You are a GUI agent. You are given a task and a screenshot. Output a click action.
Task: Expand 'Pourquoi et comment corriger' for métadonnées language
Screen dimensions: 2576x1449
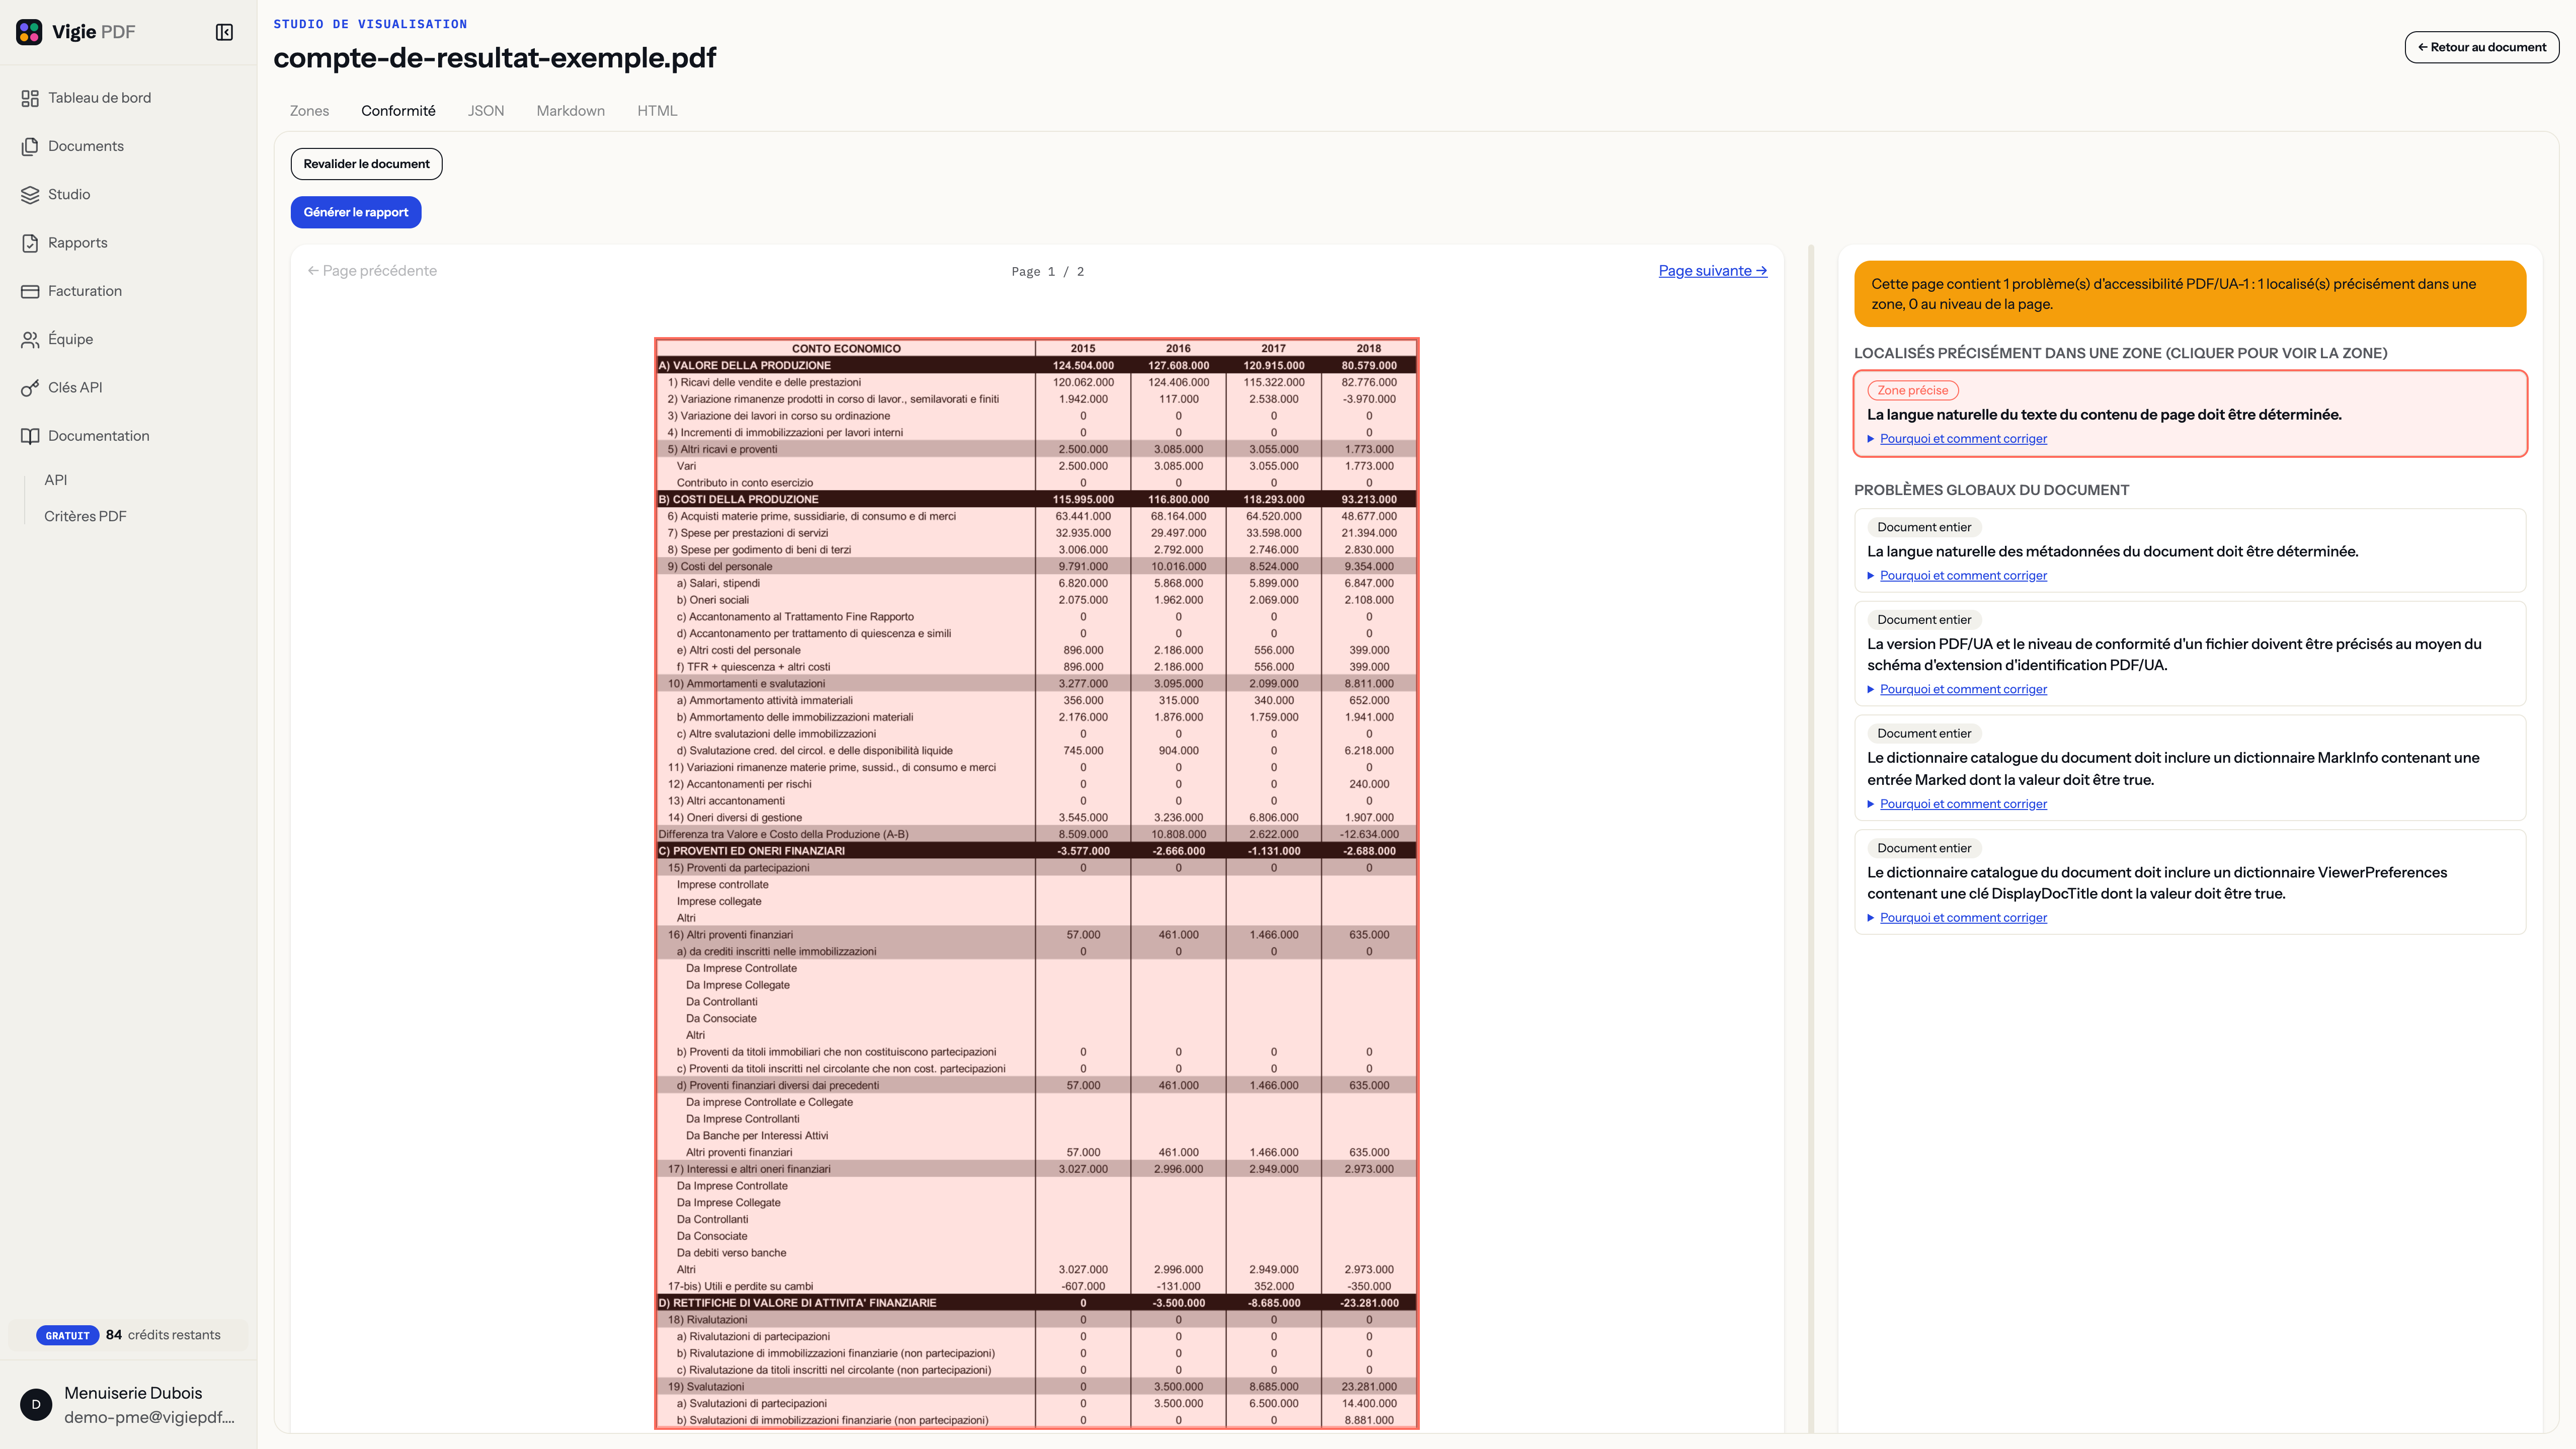(1962, 576)
